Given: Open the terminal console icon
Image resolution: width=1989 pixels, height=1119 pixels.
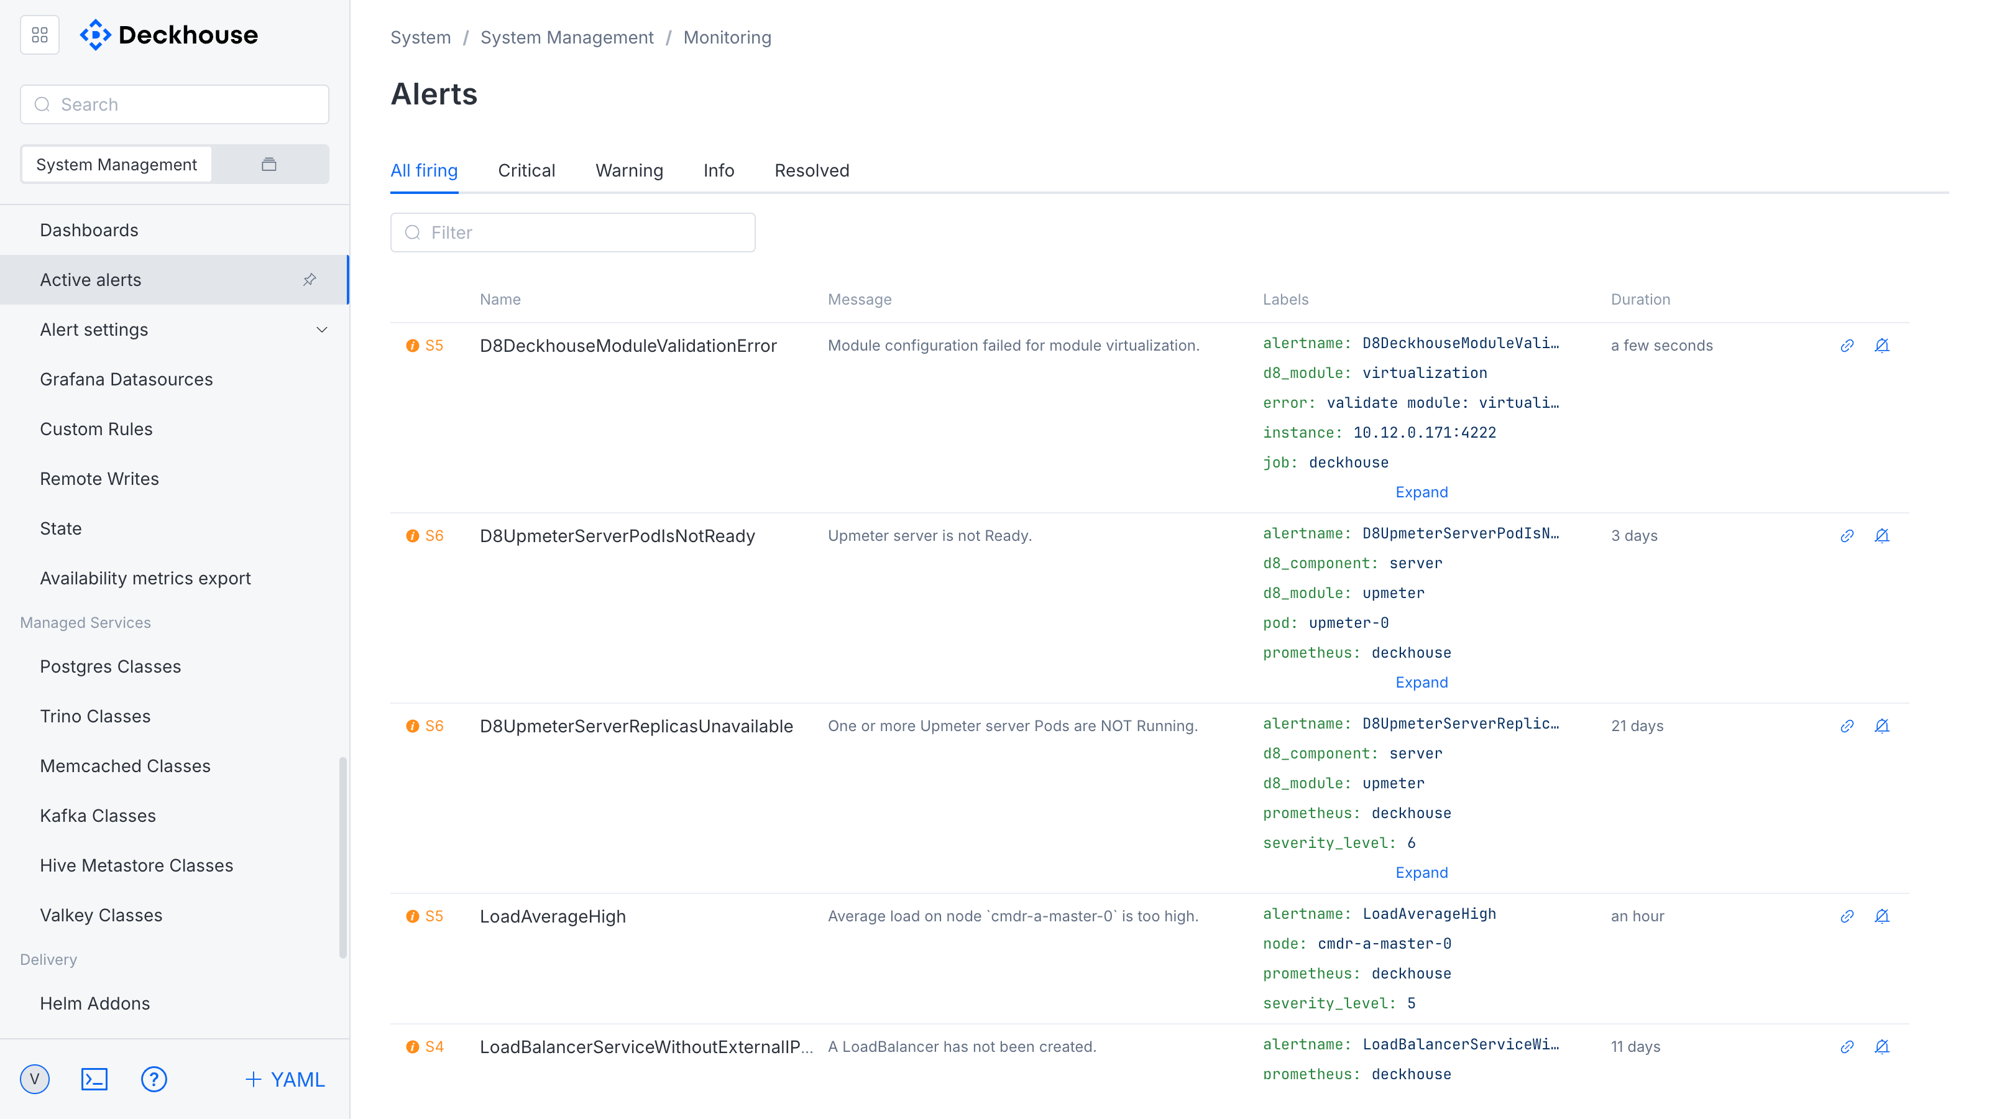Looking at the screenshot, I should [94, 1080].
